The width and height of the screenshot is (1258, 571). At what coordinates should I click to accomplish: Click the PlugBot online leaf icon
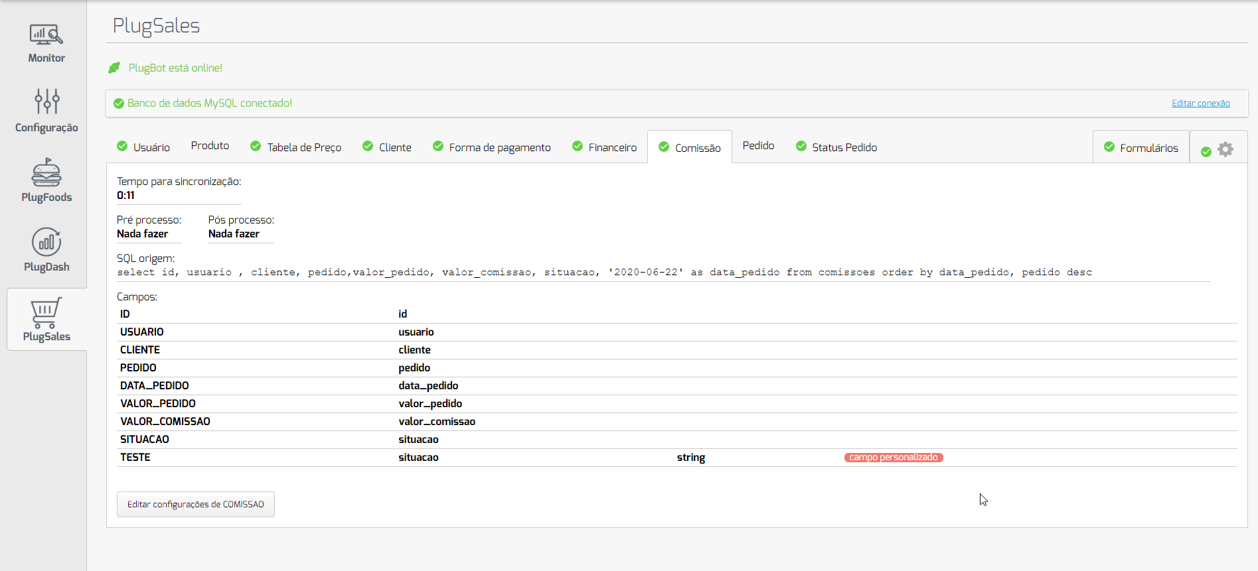(114, 68)
